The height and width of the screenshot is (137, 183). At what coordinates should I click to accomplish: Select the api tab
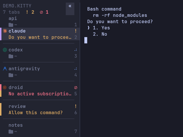[40, 21]
